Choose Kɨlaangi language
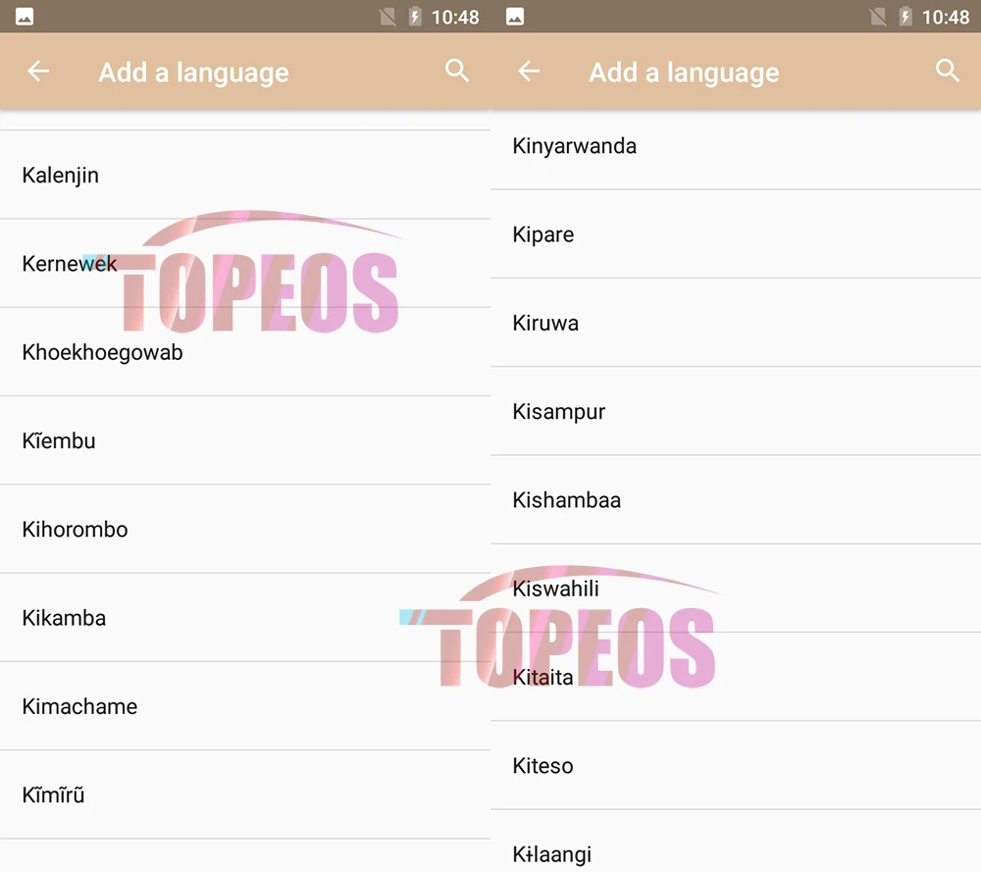The width and height of the screenshot is (981, 872). (736, 842)
